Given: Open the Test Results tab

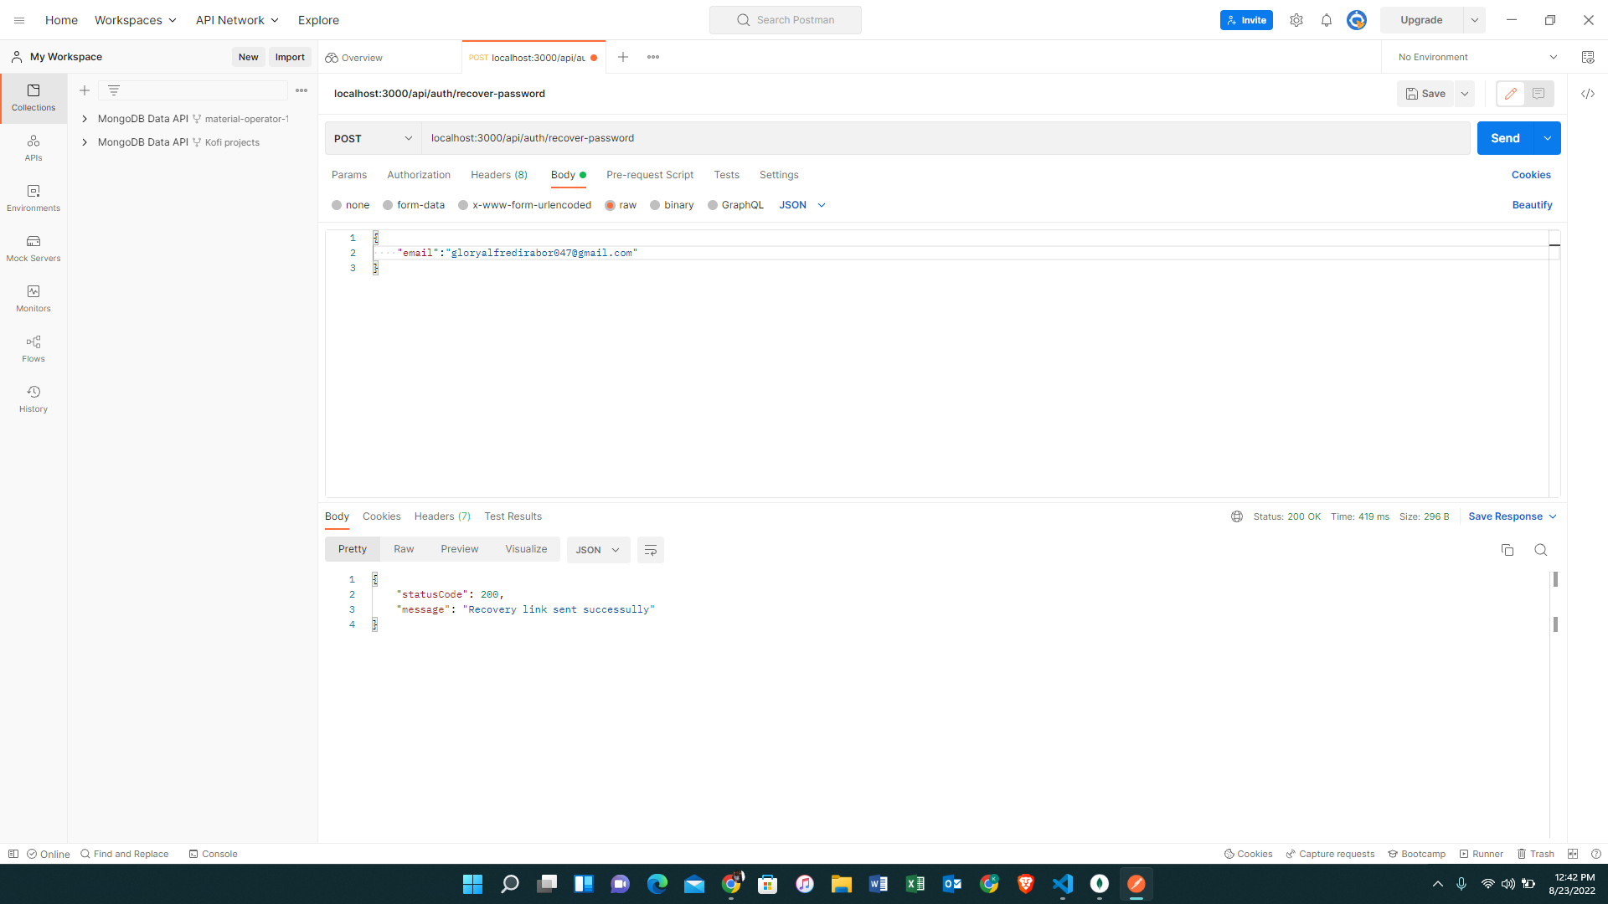Looking at the screenshot, I should (x=513, y=516).
